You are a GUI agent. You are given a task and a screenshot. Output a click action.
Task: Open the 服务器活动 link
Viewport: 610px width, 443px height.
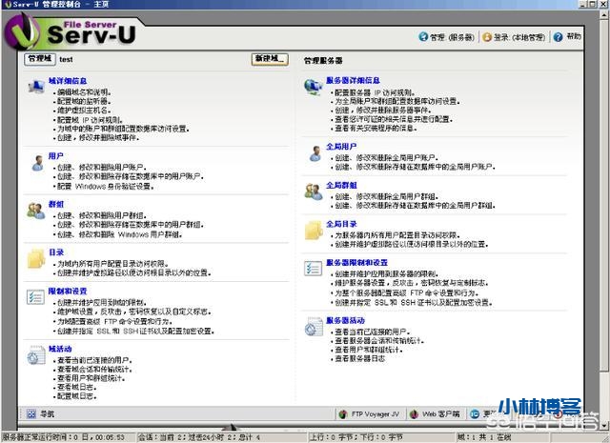[345, 320]
